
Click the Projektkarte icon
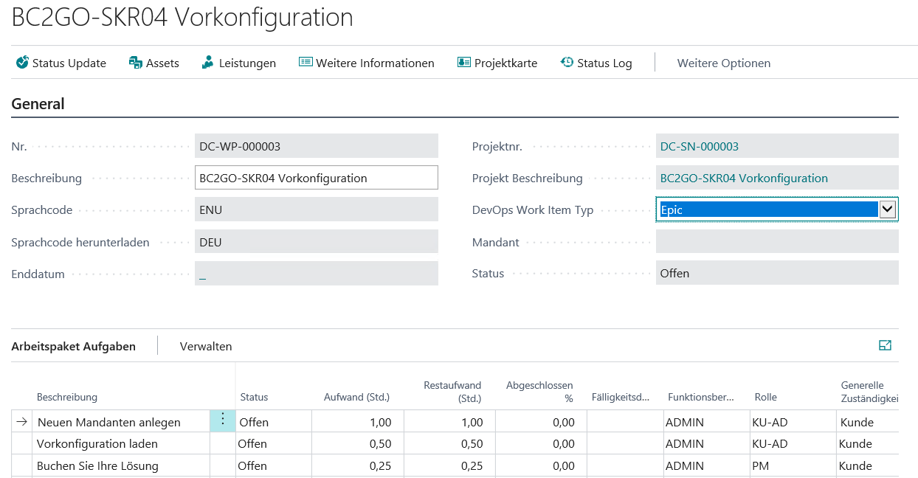click(x=464, y=63)
